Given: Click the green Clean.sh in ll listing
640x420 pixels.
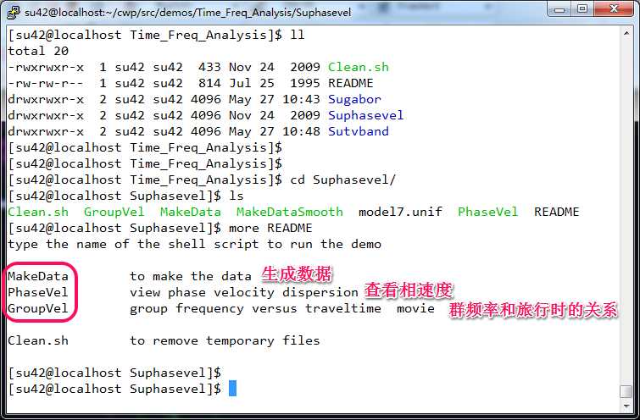Looking at the screenshot, I should (359, 67).
